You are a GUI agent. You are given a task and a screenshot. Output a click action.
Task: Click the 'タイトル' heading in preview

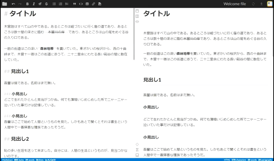click(157, 14)
